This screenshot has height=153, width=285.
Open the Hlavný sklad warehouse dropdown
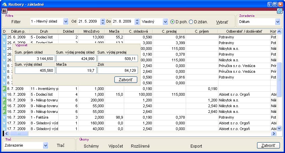[x=66, y=22]
